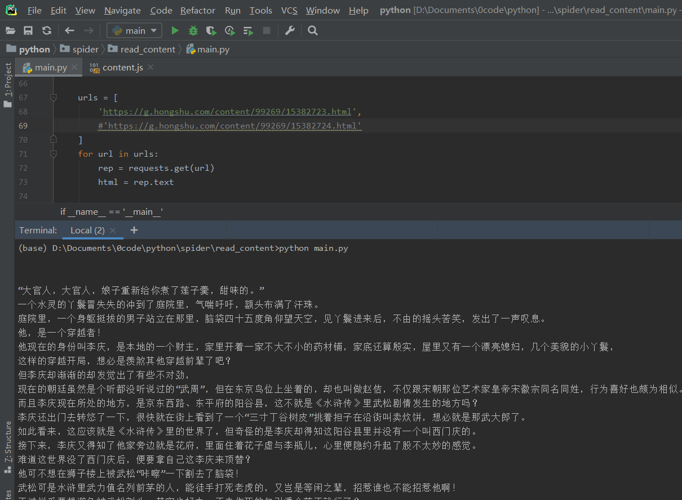Click the concurrency diagram run icon

[x=248, y=30]
